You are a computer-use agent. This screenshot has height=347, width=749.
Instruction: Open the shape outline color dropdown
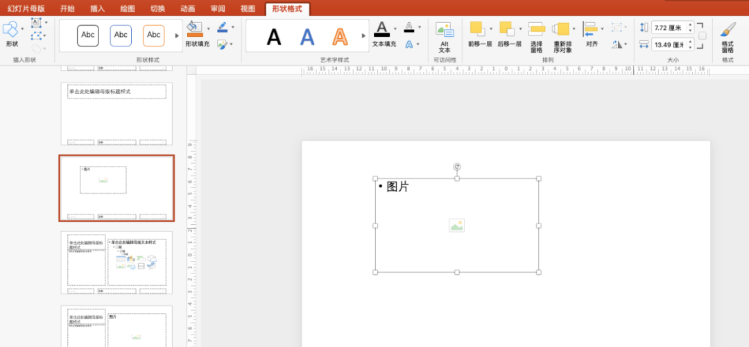(232, 28)
